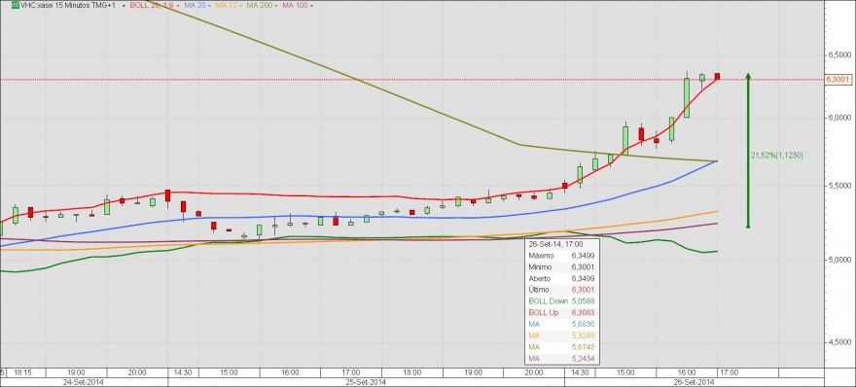Click the green chart icon beside VHC:xase
The image size is (856, 387).
pyautogui.click(x=16, y=5)
